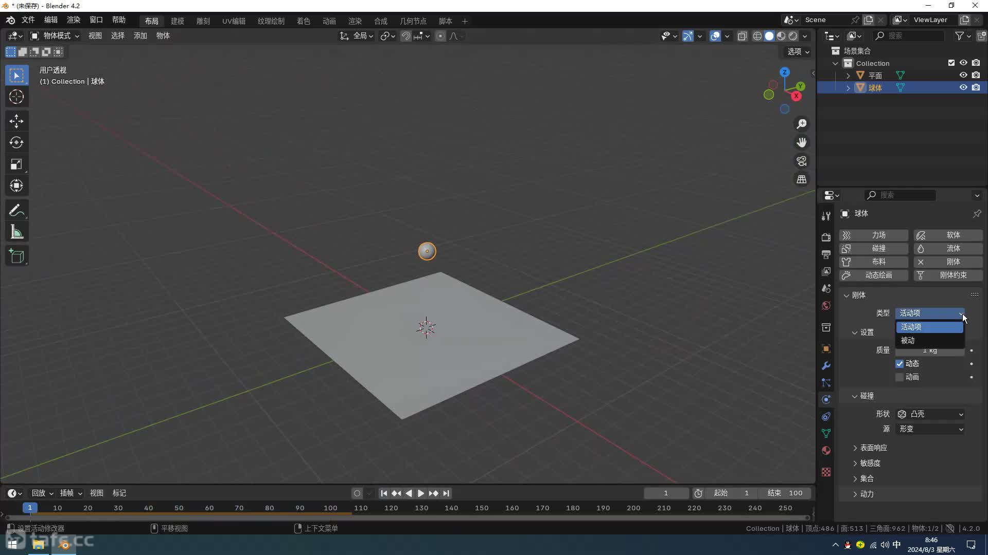Open the 形状 凸壳 dropdown
Screen dimensions: 988x555
point(930,414)
